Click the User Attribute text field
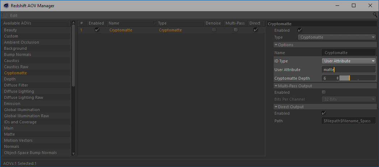This screenshot has width=379, height=167. (x=348, y=70)
